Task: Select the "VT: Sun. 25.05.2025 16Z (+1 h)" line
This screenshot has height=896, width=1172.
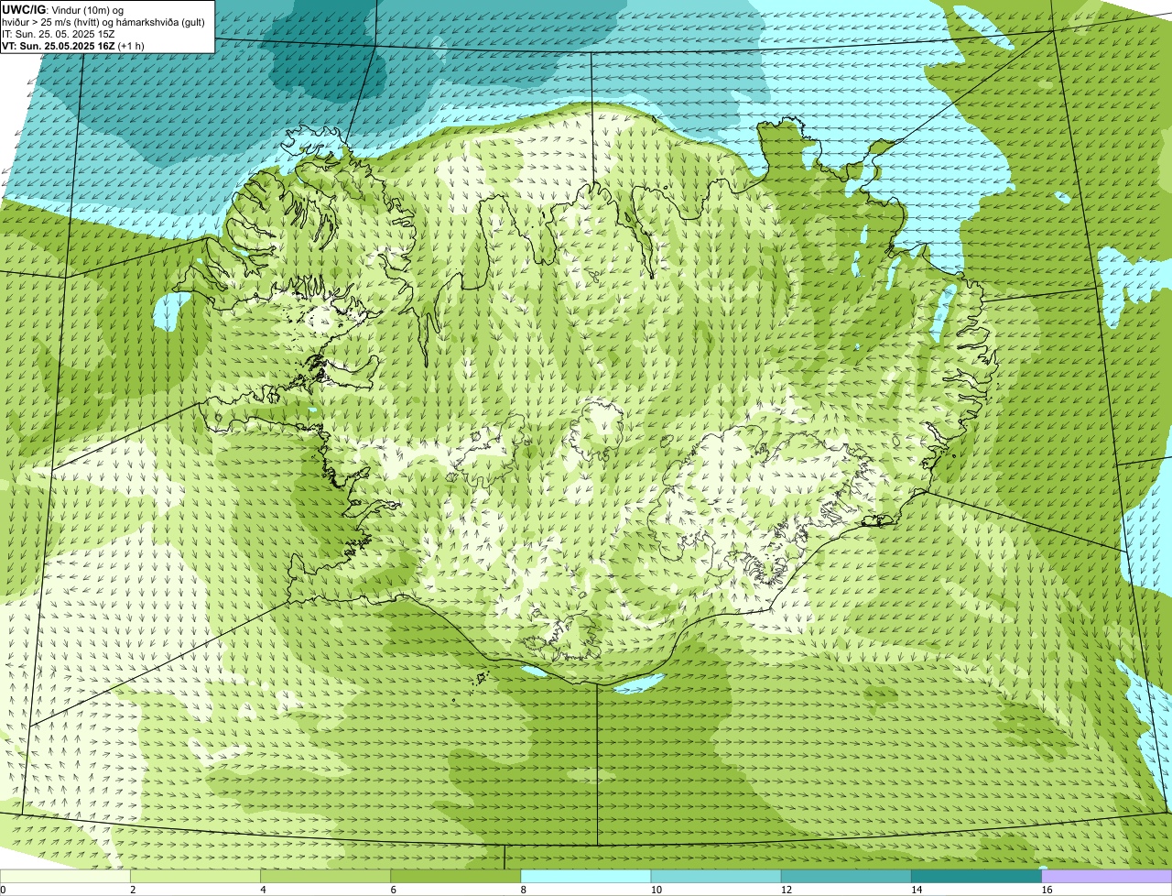Action: pyautogui.click(x=73, y=45)
